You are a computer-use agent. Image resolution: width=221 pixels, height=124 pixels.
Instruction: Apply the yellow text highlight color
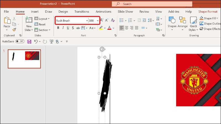[101, 28]
